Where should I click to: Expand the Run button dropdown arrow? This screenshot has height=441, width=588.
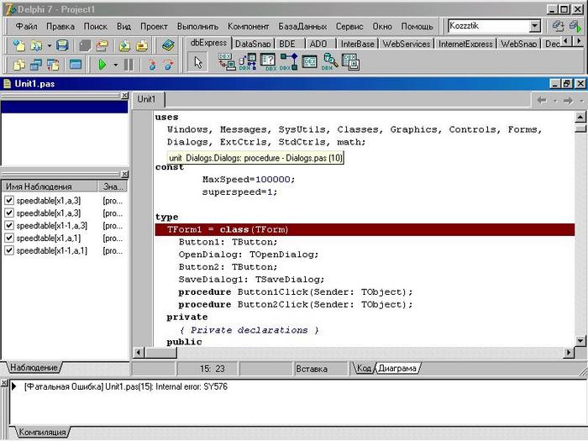(116, 66)
